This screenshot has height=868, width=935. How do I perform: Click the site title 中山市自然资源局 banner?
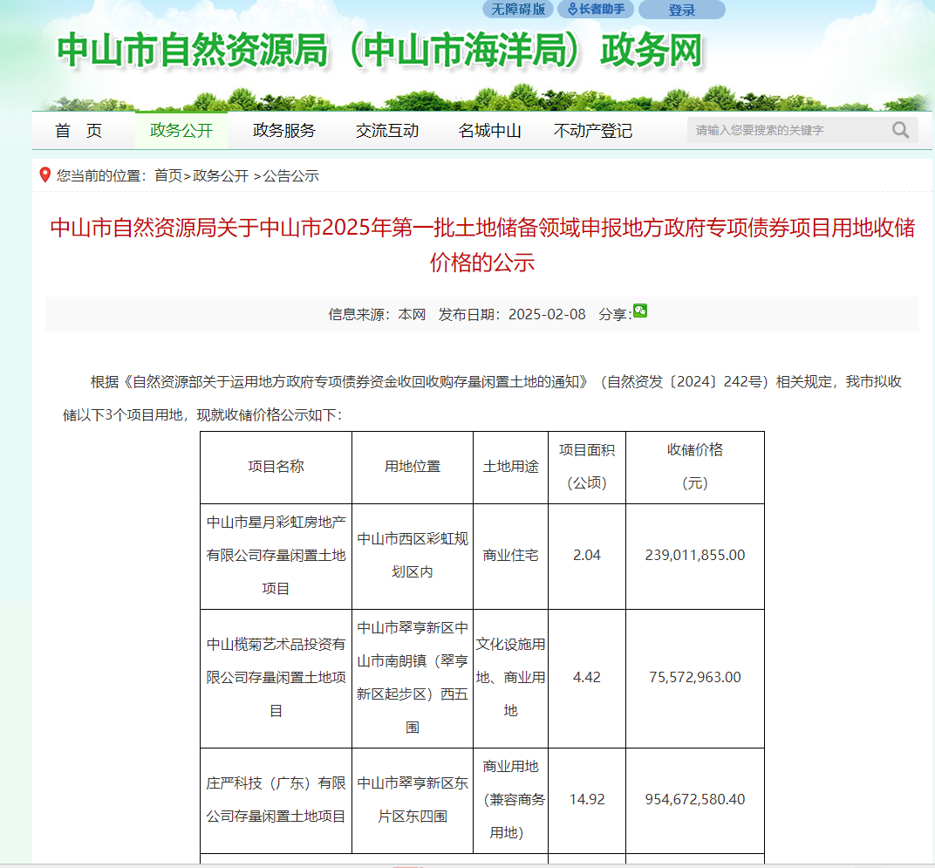click(x=380, y=50)
